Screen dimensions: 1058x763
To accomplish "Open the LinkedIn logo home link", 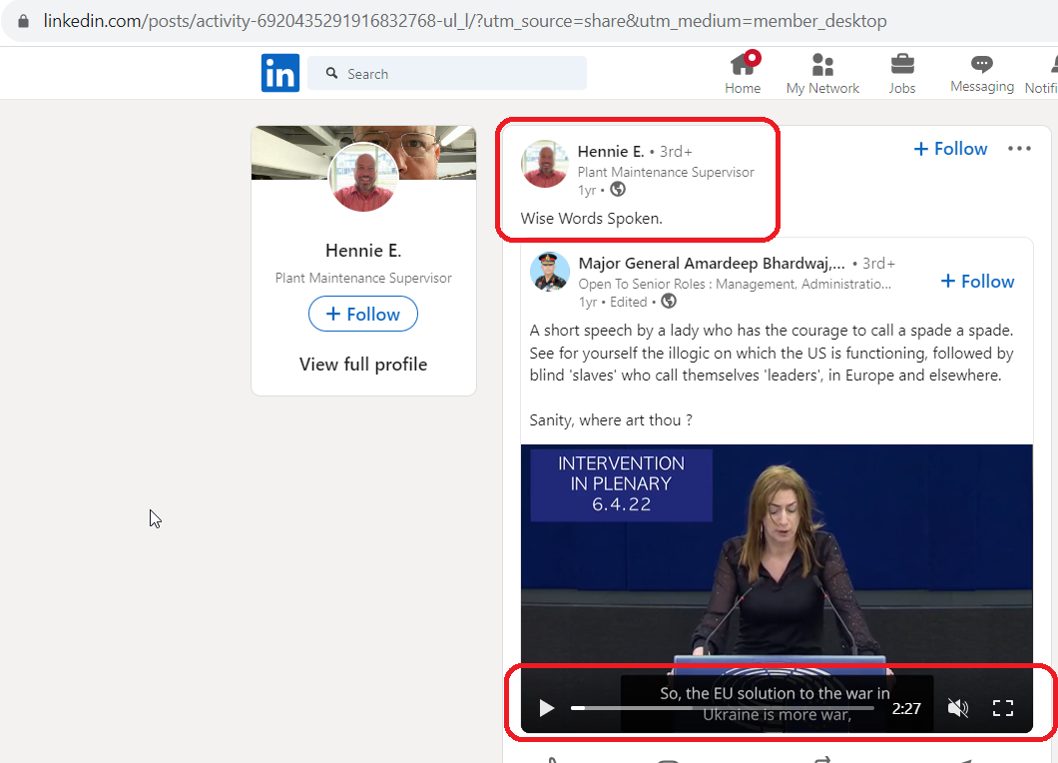I will click(280, 73).
